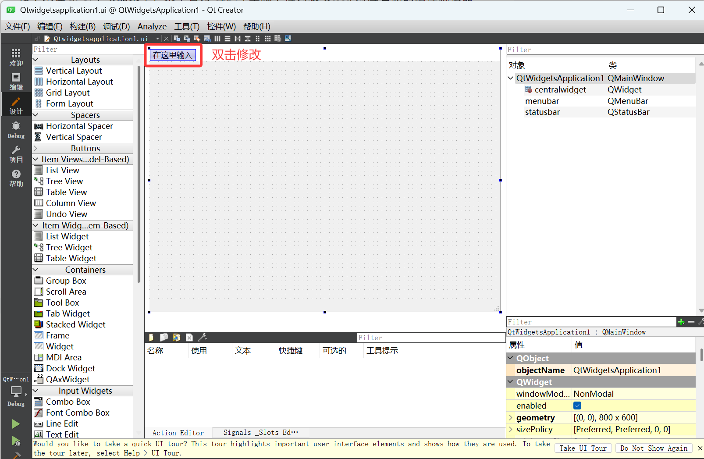The height and width of the screenshot is (459, 704).
Task: Open the Projects (项目) mode
Action: [16, 154]
